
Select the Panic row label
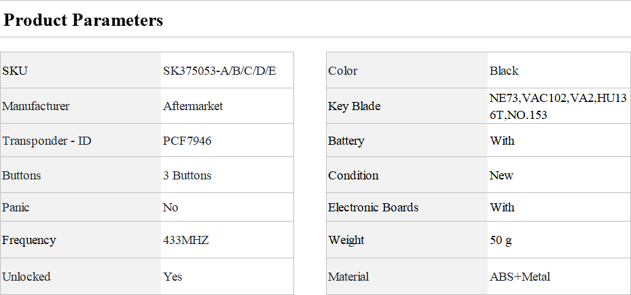point(16,207)
